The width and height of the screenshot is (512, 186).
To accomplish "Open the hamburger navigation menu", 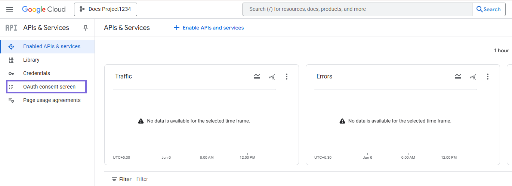I will point(10,9).
